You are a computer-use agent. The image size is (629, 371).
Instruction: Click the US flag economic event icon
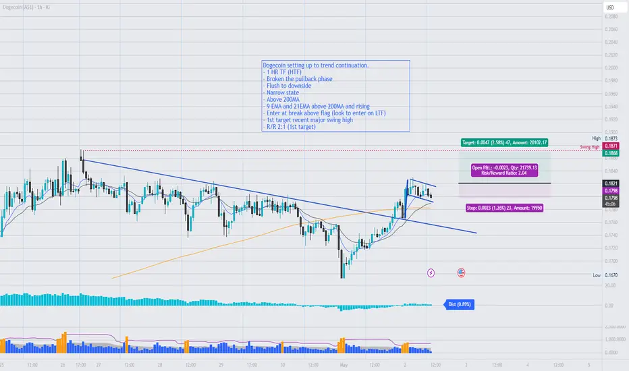[x=461, y=273]
